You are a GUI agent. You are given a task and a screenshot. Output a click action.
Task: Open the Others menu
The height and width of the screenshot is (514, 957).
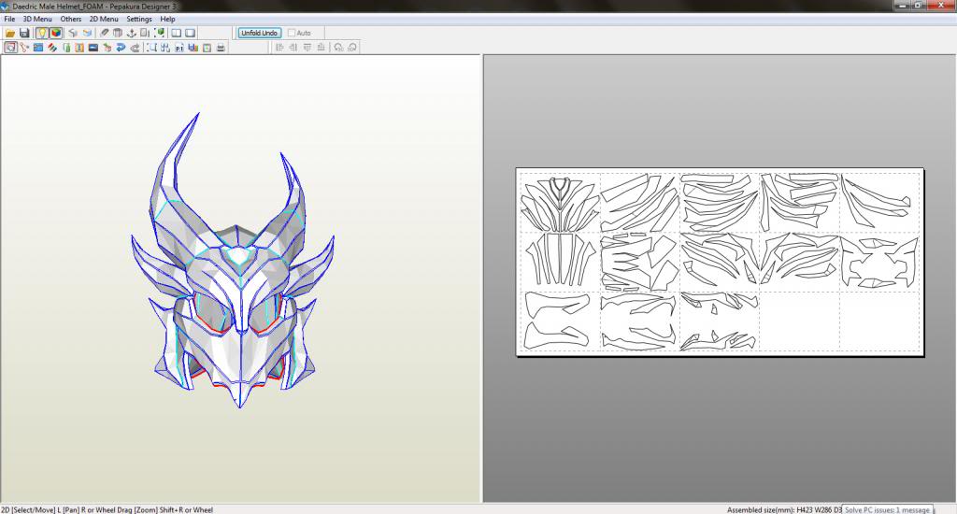pyautogui.click(x=71, y=19)
